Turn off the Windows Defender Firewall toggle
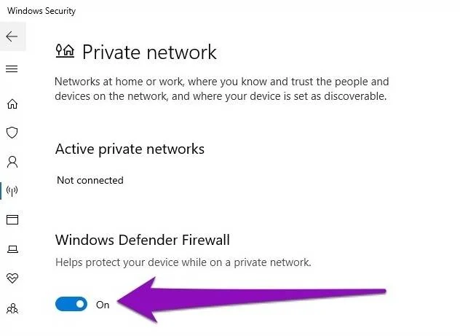This screenshot has width=460, height=336. pos(71,304)
